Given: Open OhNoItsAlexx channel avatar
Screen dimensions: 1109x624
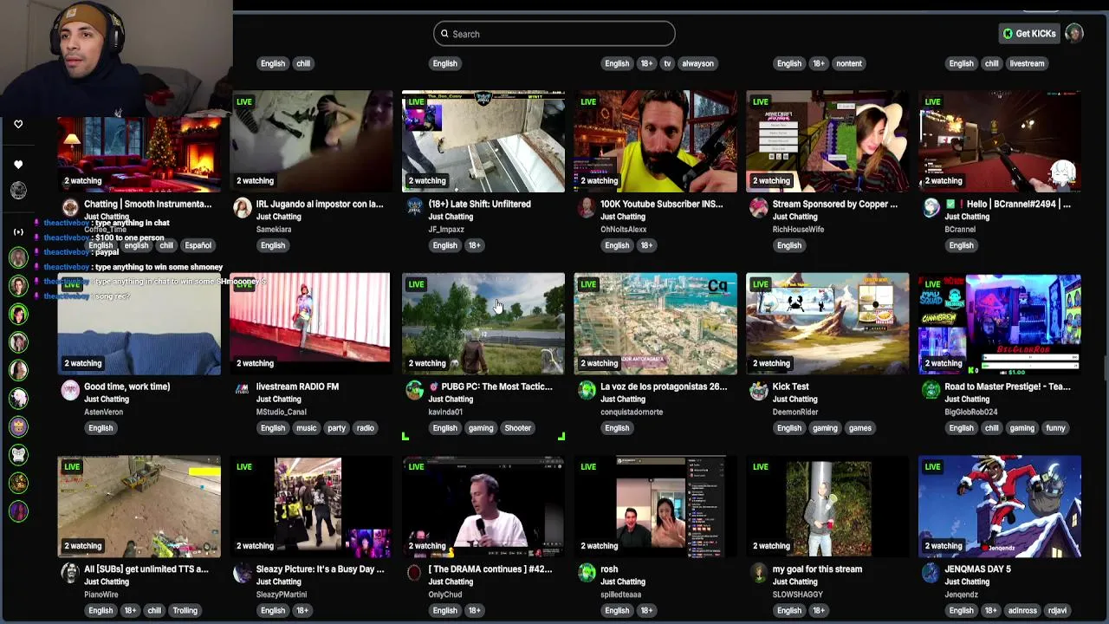Looking at the screenshot, I should [587, 208].
